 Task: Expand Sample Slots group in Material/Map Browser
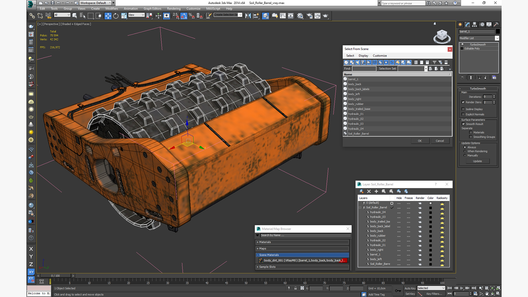coord(302,267)
